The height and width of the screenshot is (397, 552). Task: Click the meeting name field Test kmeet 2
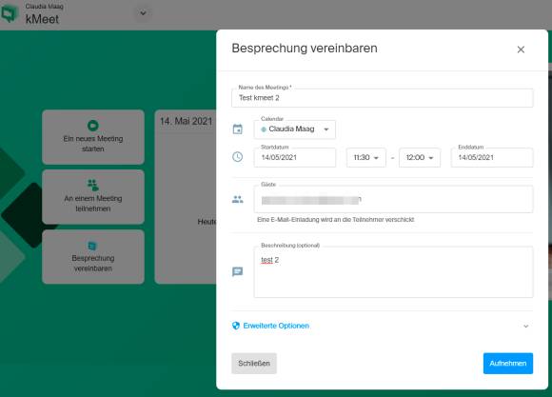(x=383, y=98)
